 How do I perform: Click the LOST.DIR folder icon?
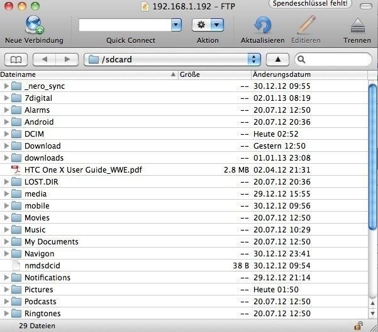click(16, 182)
